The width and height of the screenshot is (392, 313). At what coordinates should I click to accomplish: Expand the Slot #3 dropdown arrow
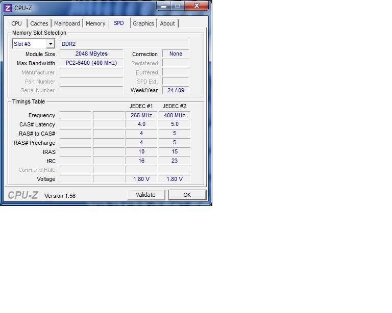[51, 44]
